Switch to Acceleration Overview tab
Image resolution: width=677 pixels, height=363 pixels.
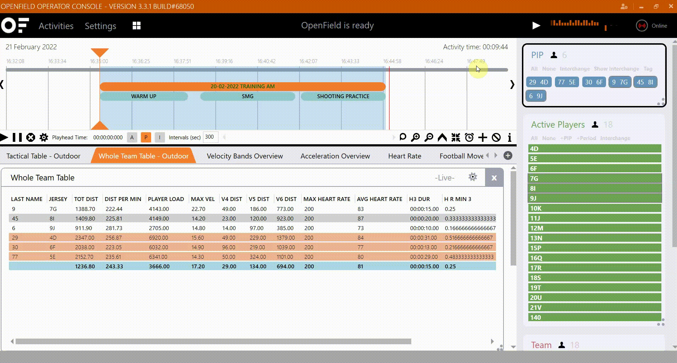pos(335,156)
